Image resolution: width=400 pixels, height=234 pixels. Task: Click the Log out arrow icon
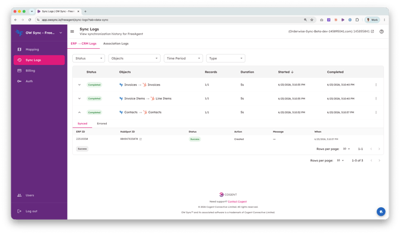click(19, 211)
